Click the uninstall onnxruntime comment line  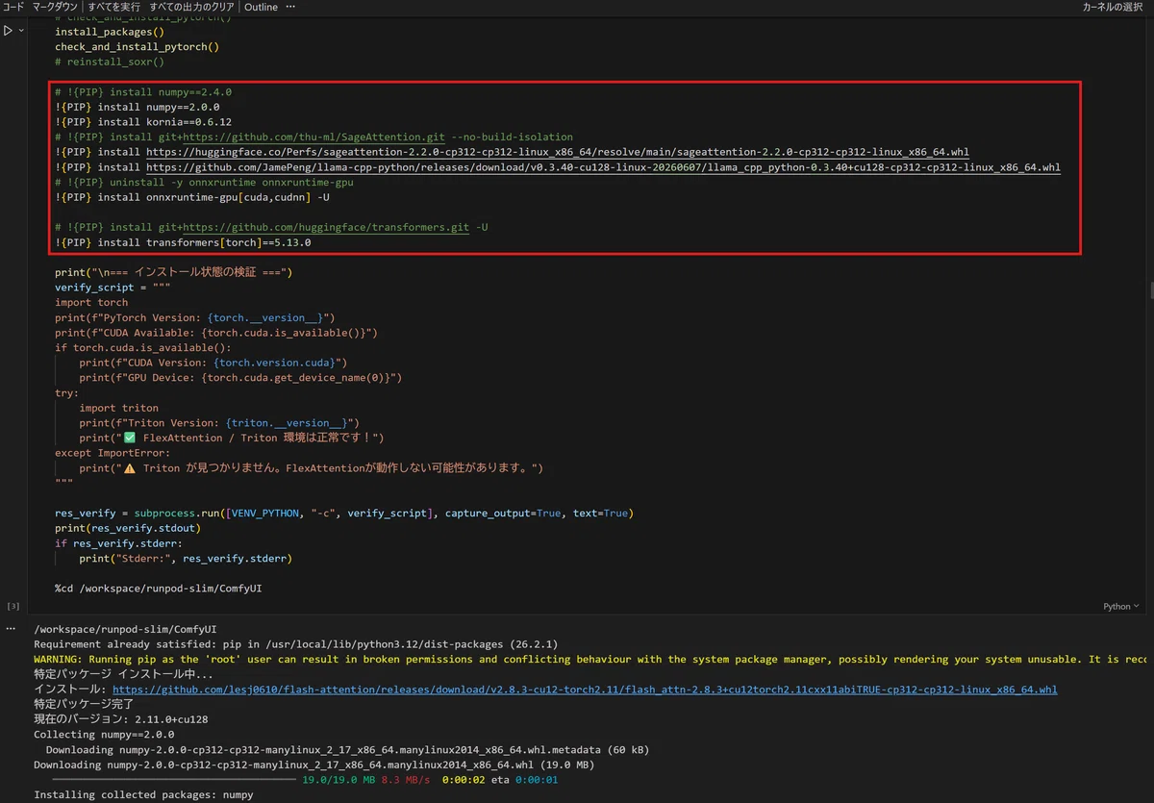205,182
